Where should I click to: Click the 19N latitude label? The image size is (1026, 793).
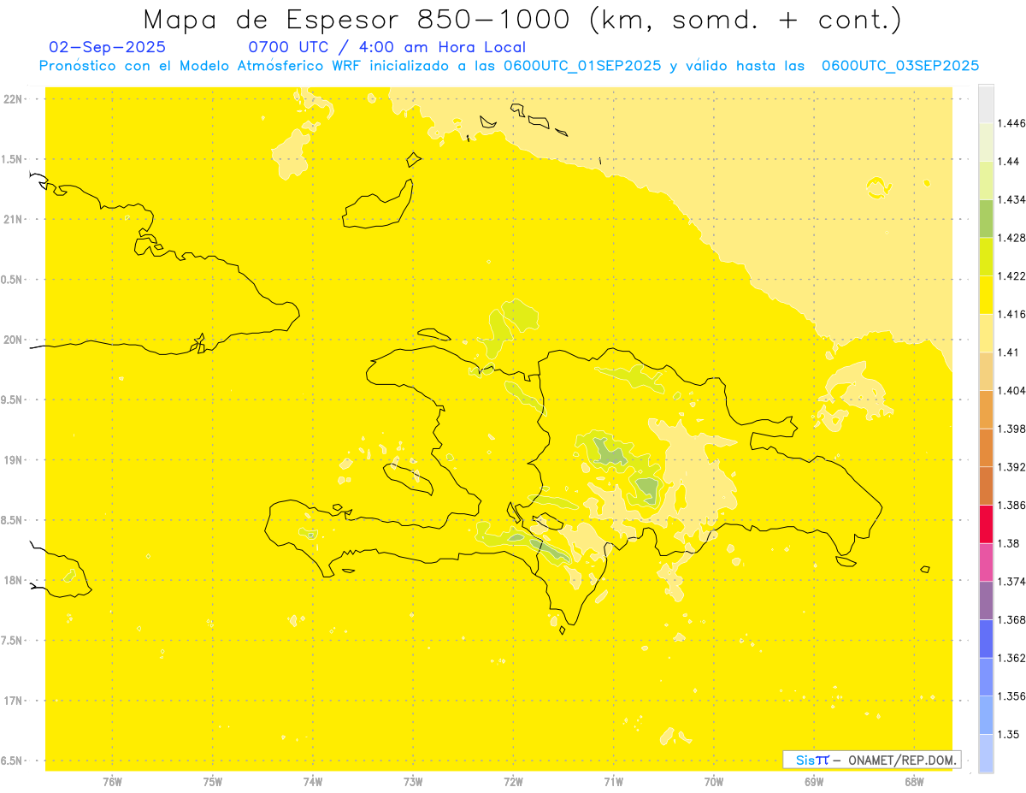13,460
